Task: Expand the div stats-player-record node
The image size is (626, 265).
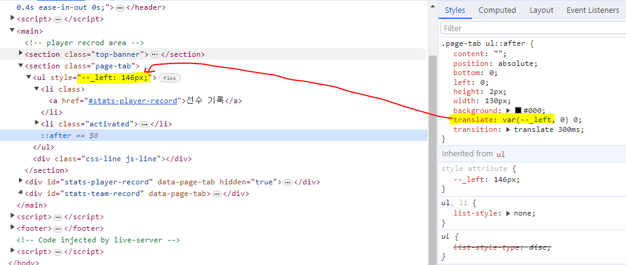Action: 21,181
